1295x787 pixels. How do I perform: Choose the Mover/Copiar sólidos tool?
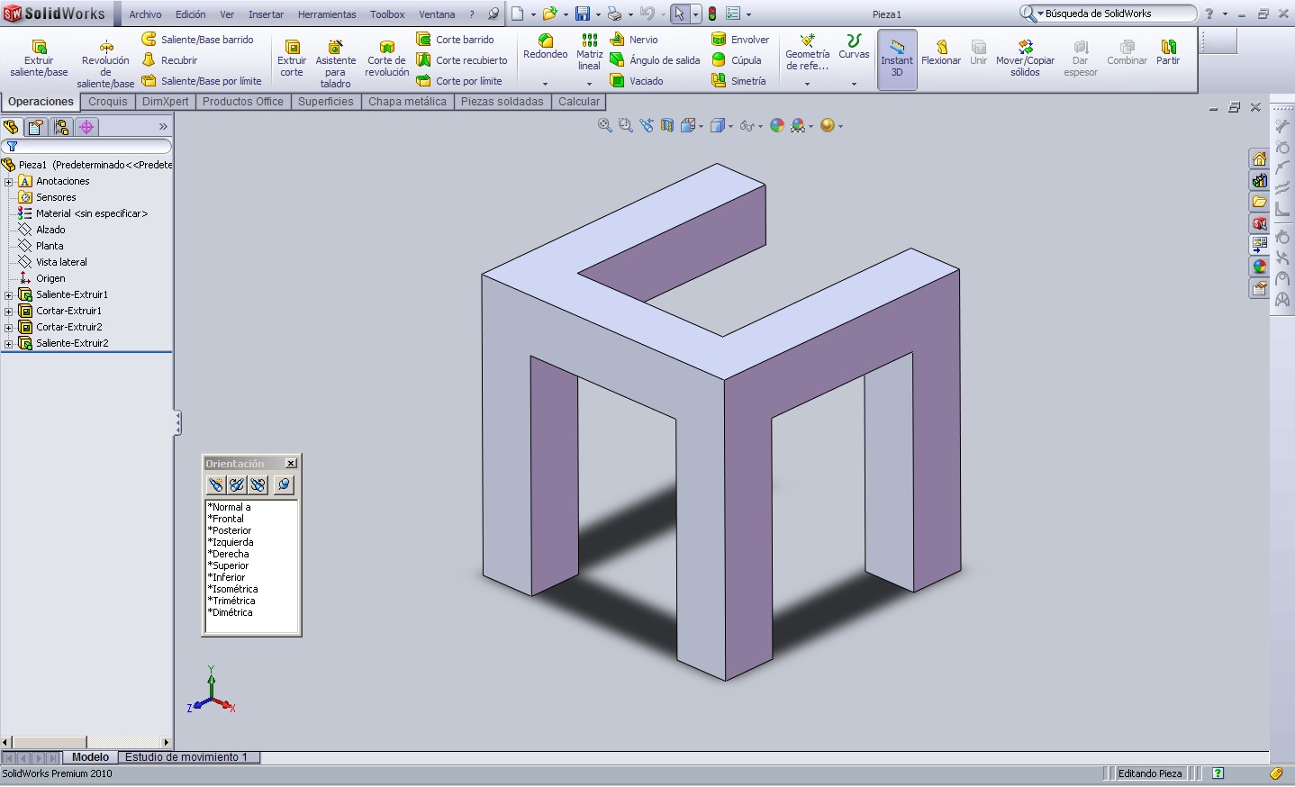[1025, 58]
